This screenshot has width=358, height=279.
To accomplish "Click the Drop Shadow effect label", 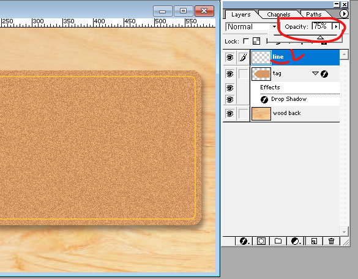I will [x=289, y=99].
